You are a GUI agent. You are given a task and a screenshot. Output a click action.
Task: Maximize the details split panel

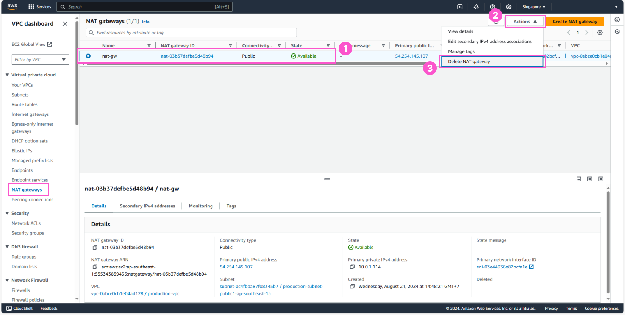601,179
